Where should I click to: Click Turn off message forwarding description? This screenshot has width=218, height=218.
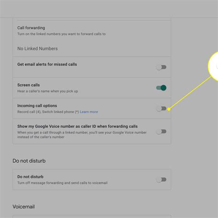tap(63, 183)
